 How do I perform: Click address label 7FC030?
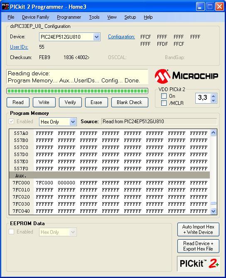[21, 204]
